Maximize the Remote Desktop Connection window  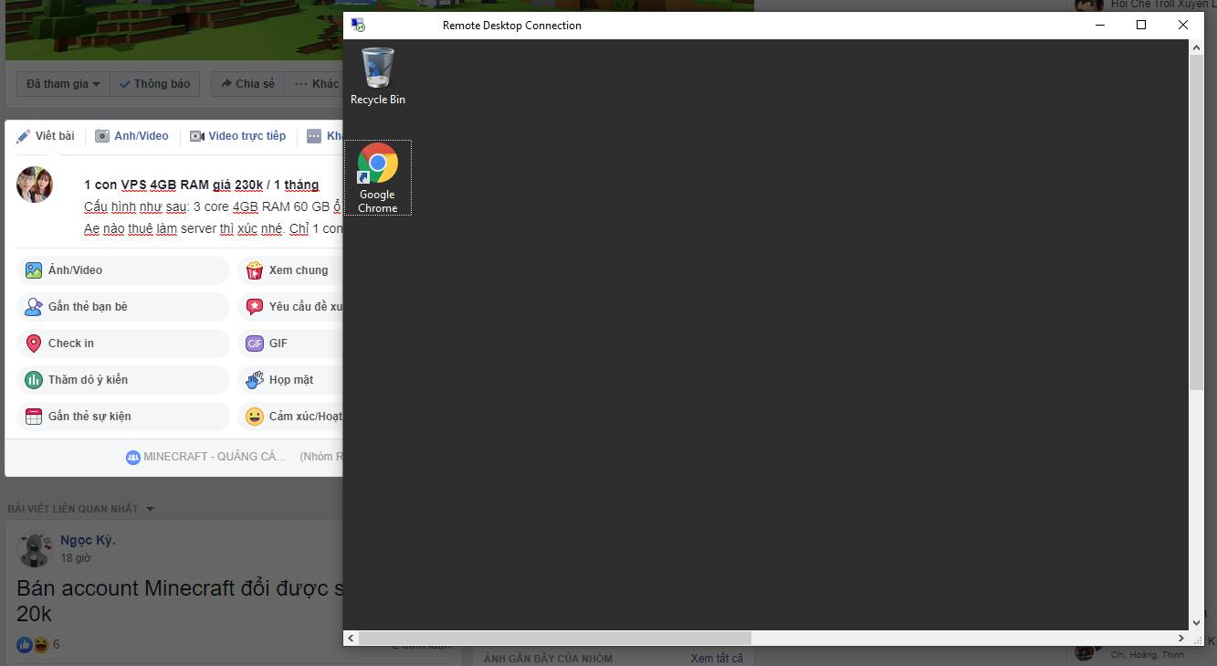[x=1141, y=26]
